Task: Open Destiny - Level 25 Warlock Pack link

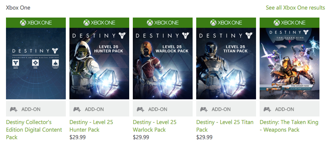Action: pyautogui.click(x=155, y=126)
